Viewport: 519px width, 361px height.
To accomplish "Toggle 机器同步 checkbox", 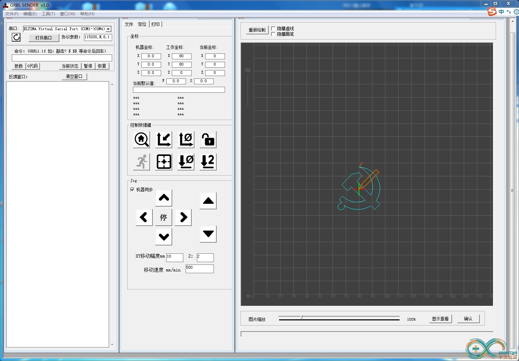I will (132, 190).
